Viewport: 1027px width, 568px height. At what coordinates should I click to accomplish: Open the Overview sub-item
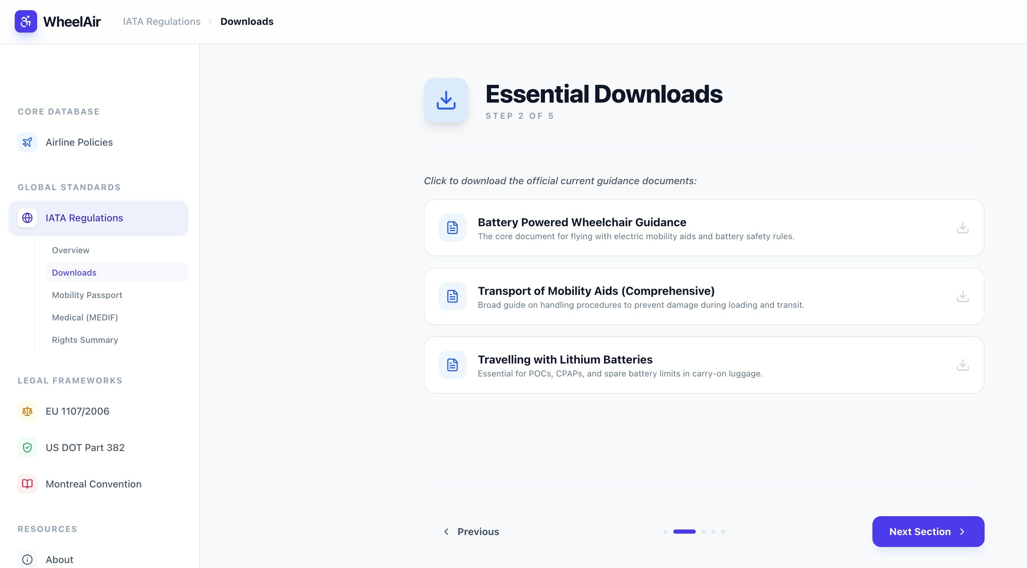70,250
